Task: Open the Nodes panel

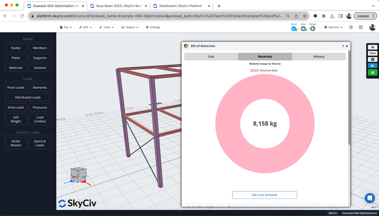Action: pyautogui.click(x=16, y=48)
